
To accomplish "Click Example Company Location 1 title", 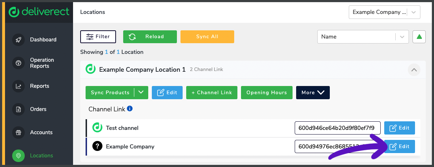I will (x=143, y=70).
